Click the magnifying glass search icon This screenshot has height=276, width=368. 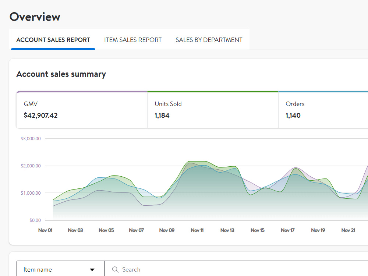point(115,269)
